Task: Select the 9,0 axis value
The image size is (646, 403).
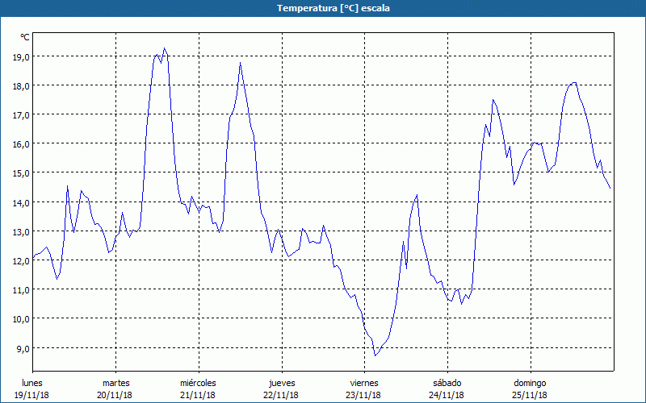Action: click(x=23, y=348)
